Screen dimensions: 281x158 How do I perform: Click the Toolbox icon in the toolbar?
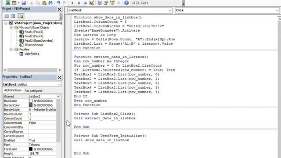[119, 3]
